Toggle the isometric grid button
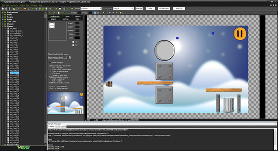This screenshot has height=151, width=278. (98, 13)
